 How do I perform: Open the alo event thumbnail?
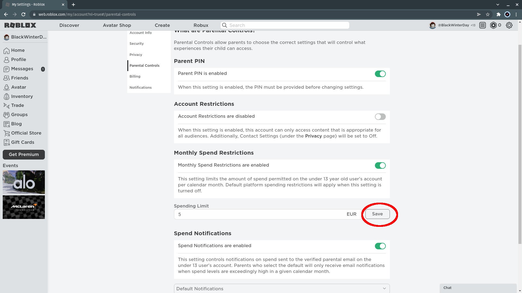click(24, 182)
